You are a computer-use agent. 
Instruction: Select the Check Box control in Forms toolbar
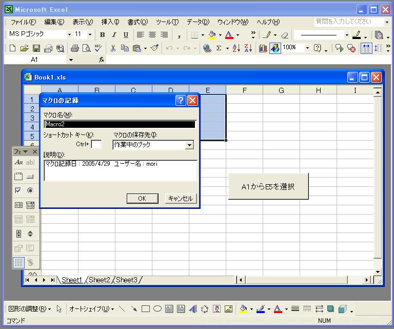pyautogui.click(x=18, y=190)
